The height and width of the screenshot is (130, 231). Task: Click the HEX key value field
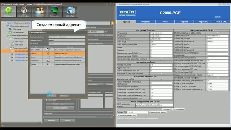(154, 105)
